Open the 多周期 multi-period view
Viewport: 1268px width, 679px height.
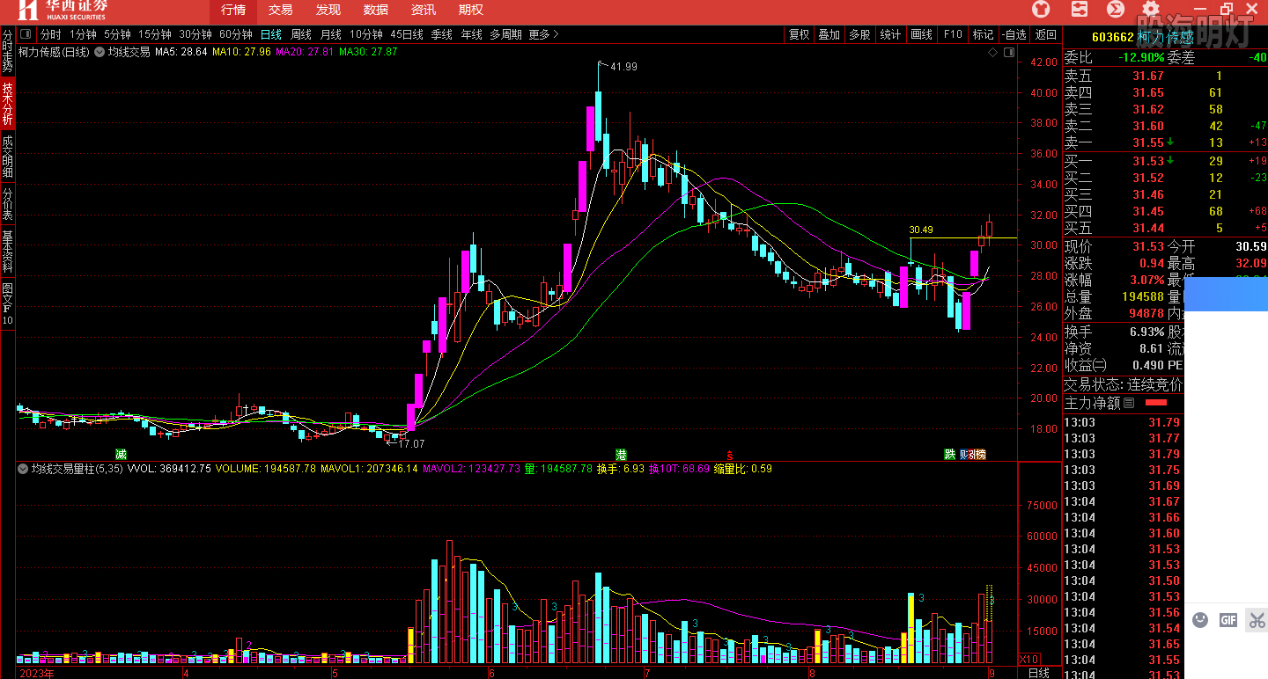[506, 35]
